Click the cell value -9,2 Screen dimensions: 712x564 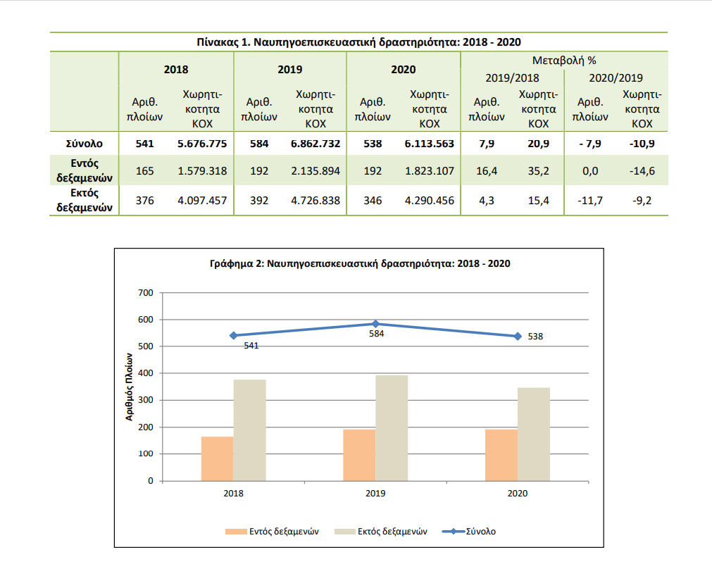coord(642,200)
